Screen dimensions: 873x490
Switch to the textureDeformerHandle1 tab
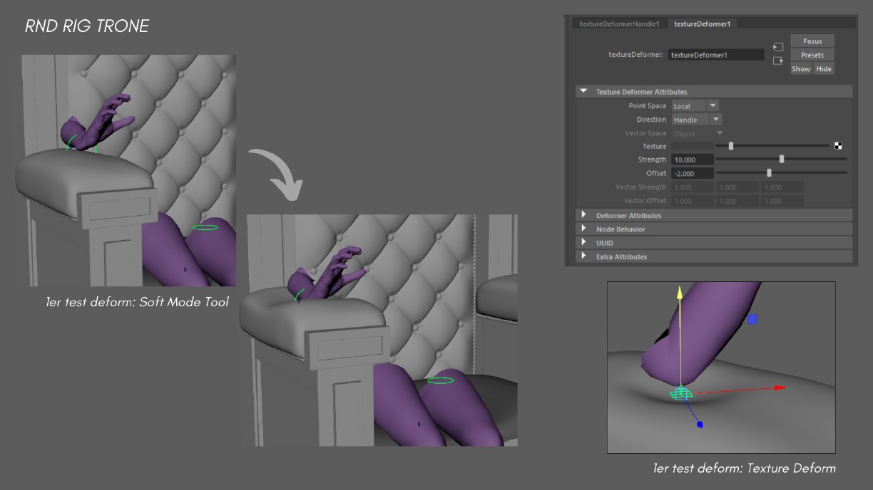[x=619, y=24]
